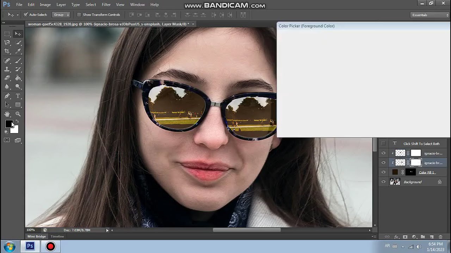
Task: Open the Filter menu
Action: (106, 5)
